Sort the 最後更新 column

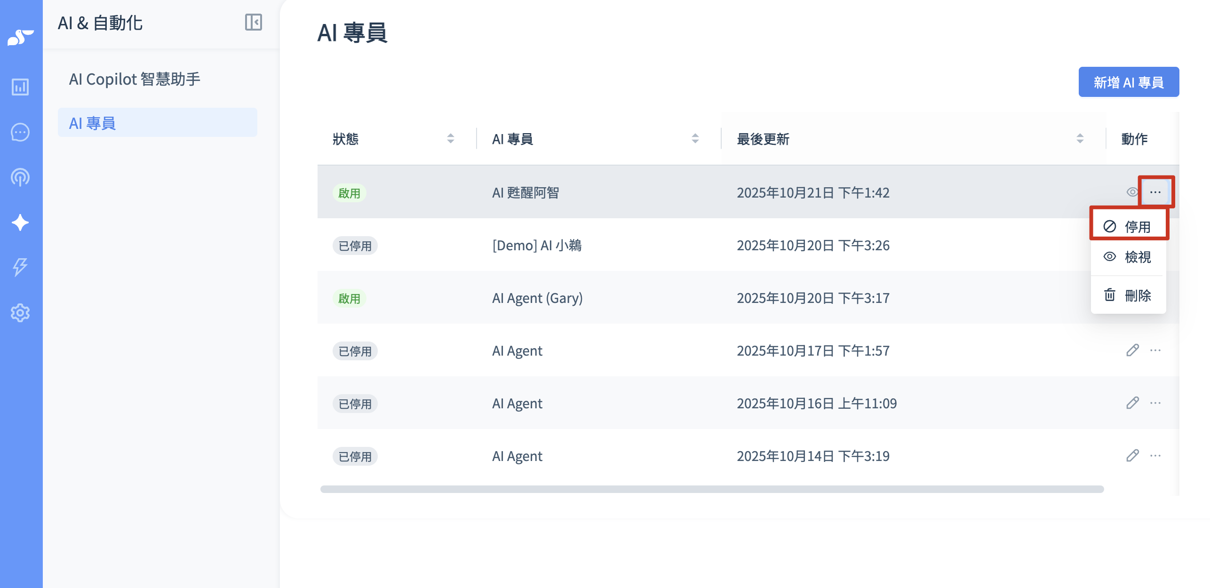point(1080,138)
